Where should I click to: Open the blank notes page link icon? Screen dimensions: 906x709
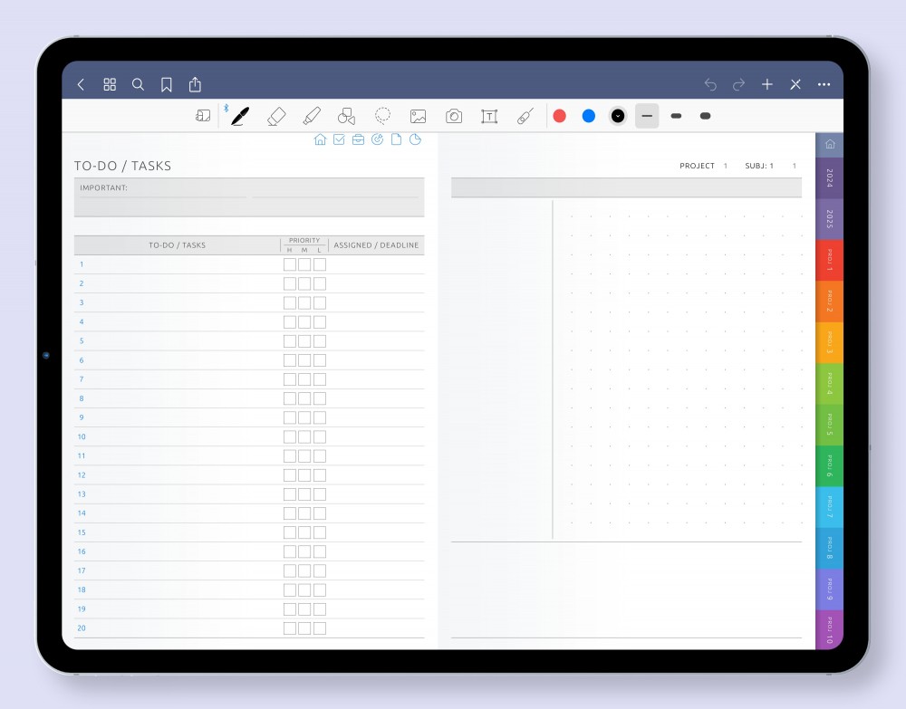coord(397,139)
